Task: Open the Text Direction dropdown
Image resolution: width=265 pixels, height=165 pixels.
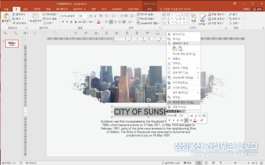Action: click(146, 14)
